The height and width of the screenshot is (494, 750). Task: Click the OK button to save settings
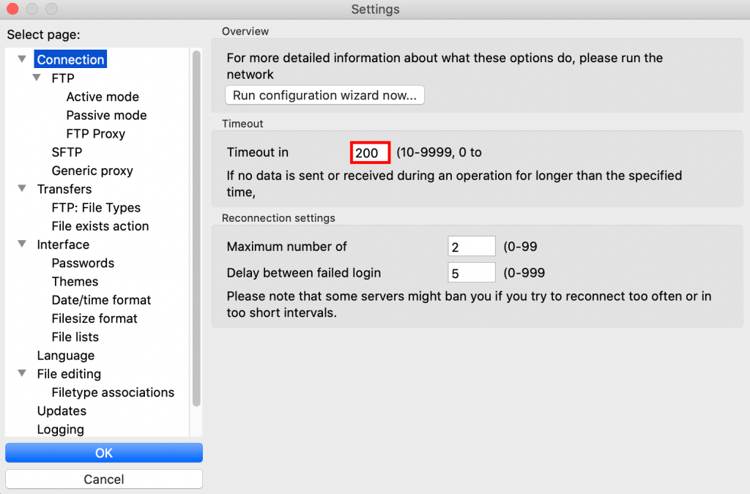tap(103, 452)
